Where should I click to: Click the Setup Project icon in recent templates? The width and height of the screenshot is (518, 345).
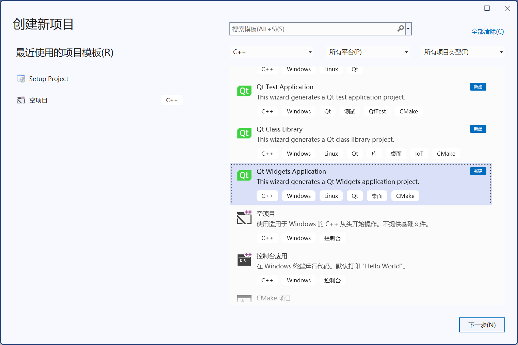(21, 79)
